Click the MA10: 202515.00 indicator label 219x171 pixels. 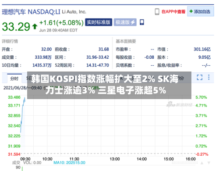[x=69, y=163]
